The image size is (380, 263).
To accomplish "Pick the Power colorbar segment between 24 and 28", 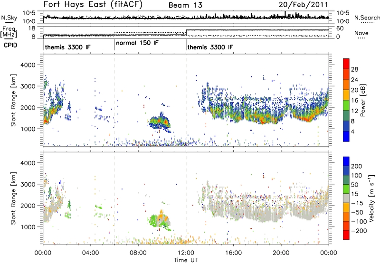I will coord(346,74).
